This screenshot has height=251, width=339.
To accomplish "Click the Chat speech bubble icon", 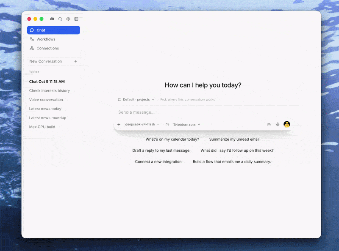I will tap(32, 30).
